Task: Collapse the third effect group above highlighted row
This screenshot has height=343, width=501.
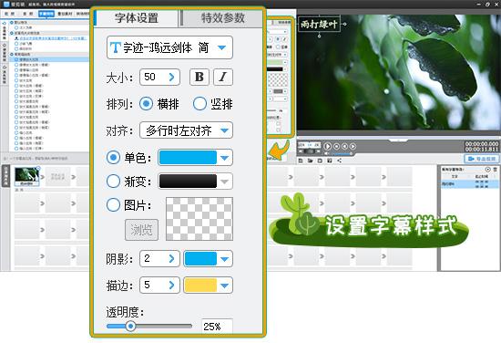Action: tap(12, 55)
